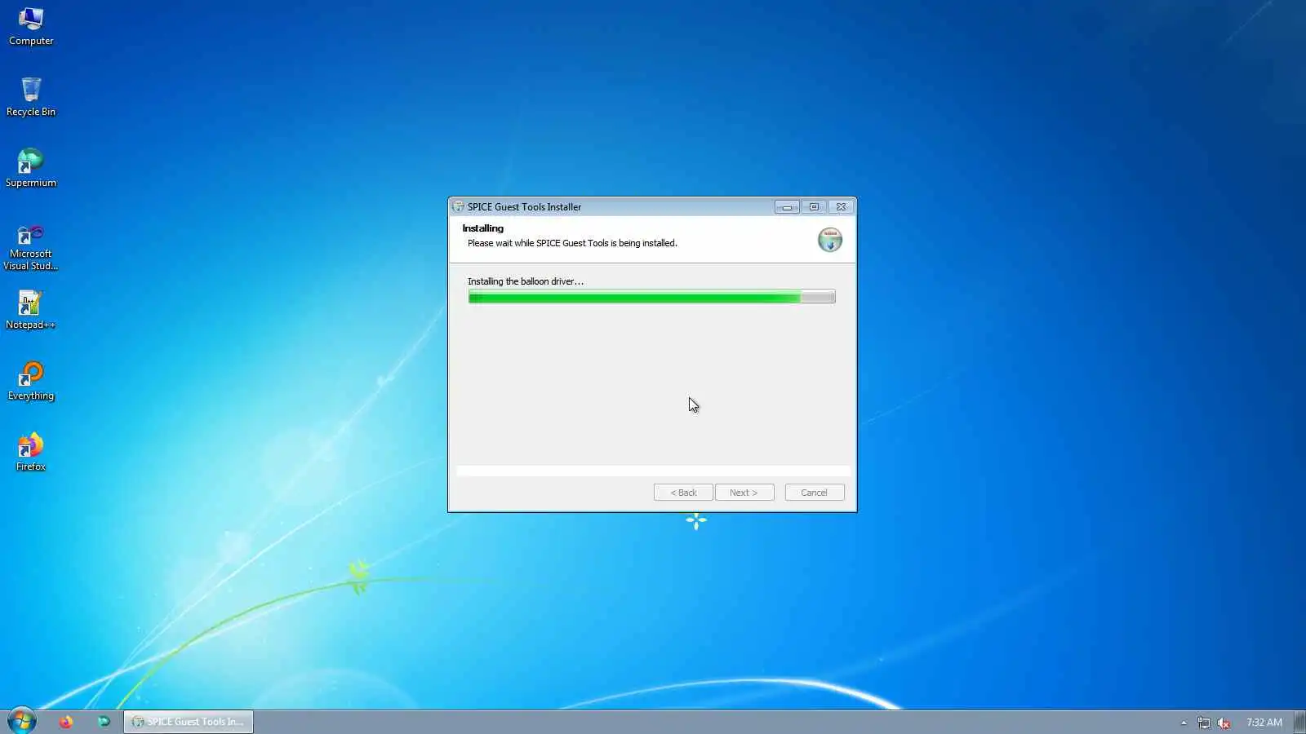Image resolution: width=1306 pixels, height=734 pixels.
Task: Click the SPICE Guest Tools Installer window title
Action: pyautogui.click(x=524, y=207)
